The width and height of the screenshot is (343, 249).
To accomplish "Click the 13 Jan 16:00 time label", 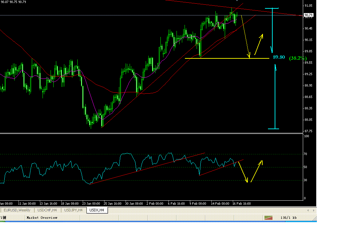I will (48, 204).
